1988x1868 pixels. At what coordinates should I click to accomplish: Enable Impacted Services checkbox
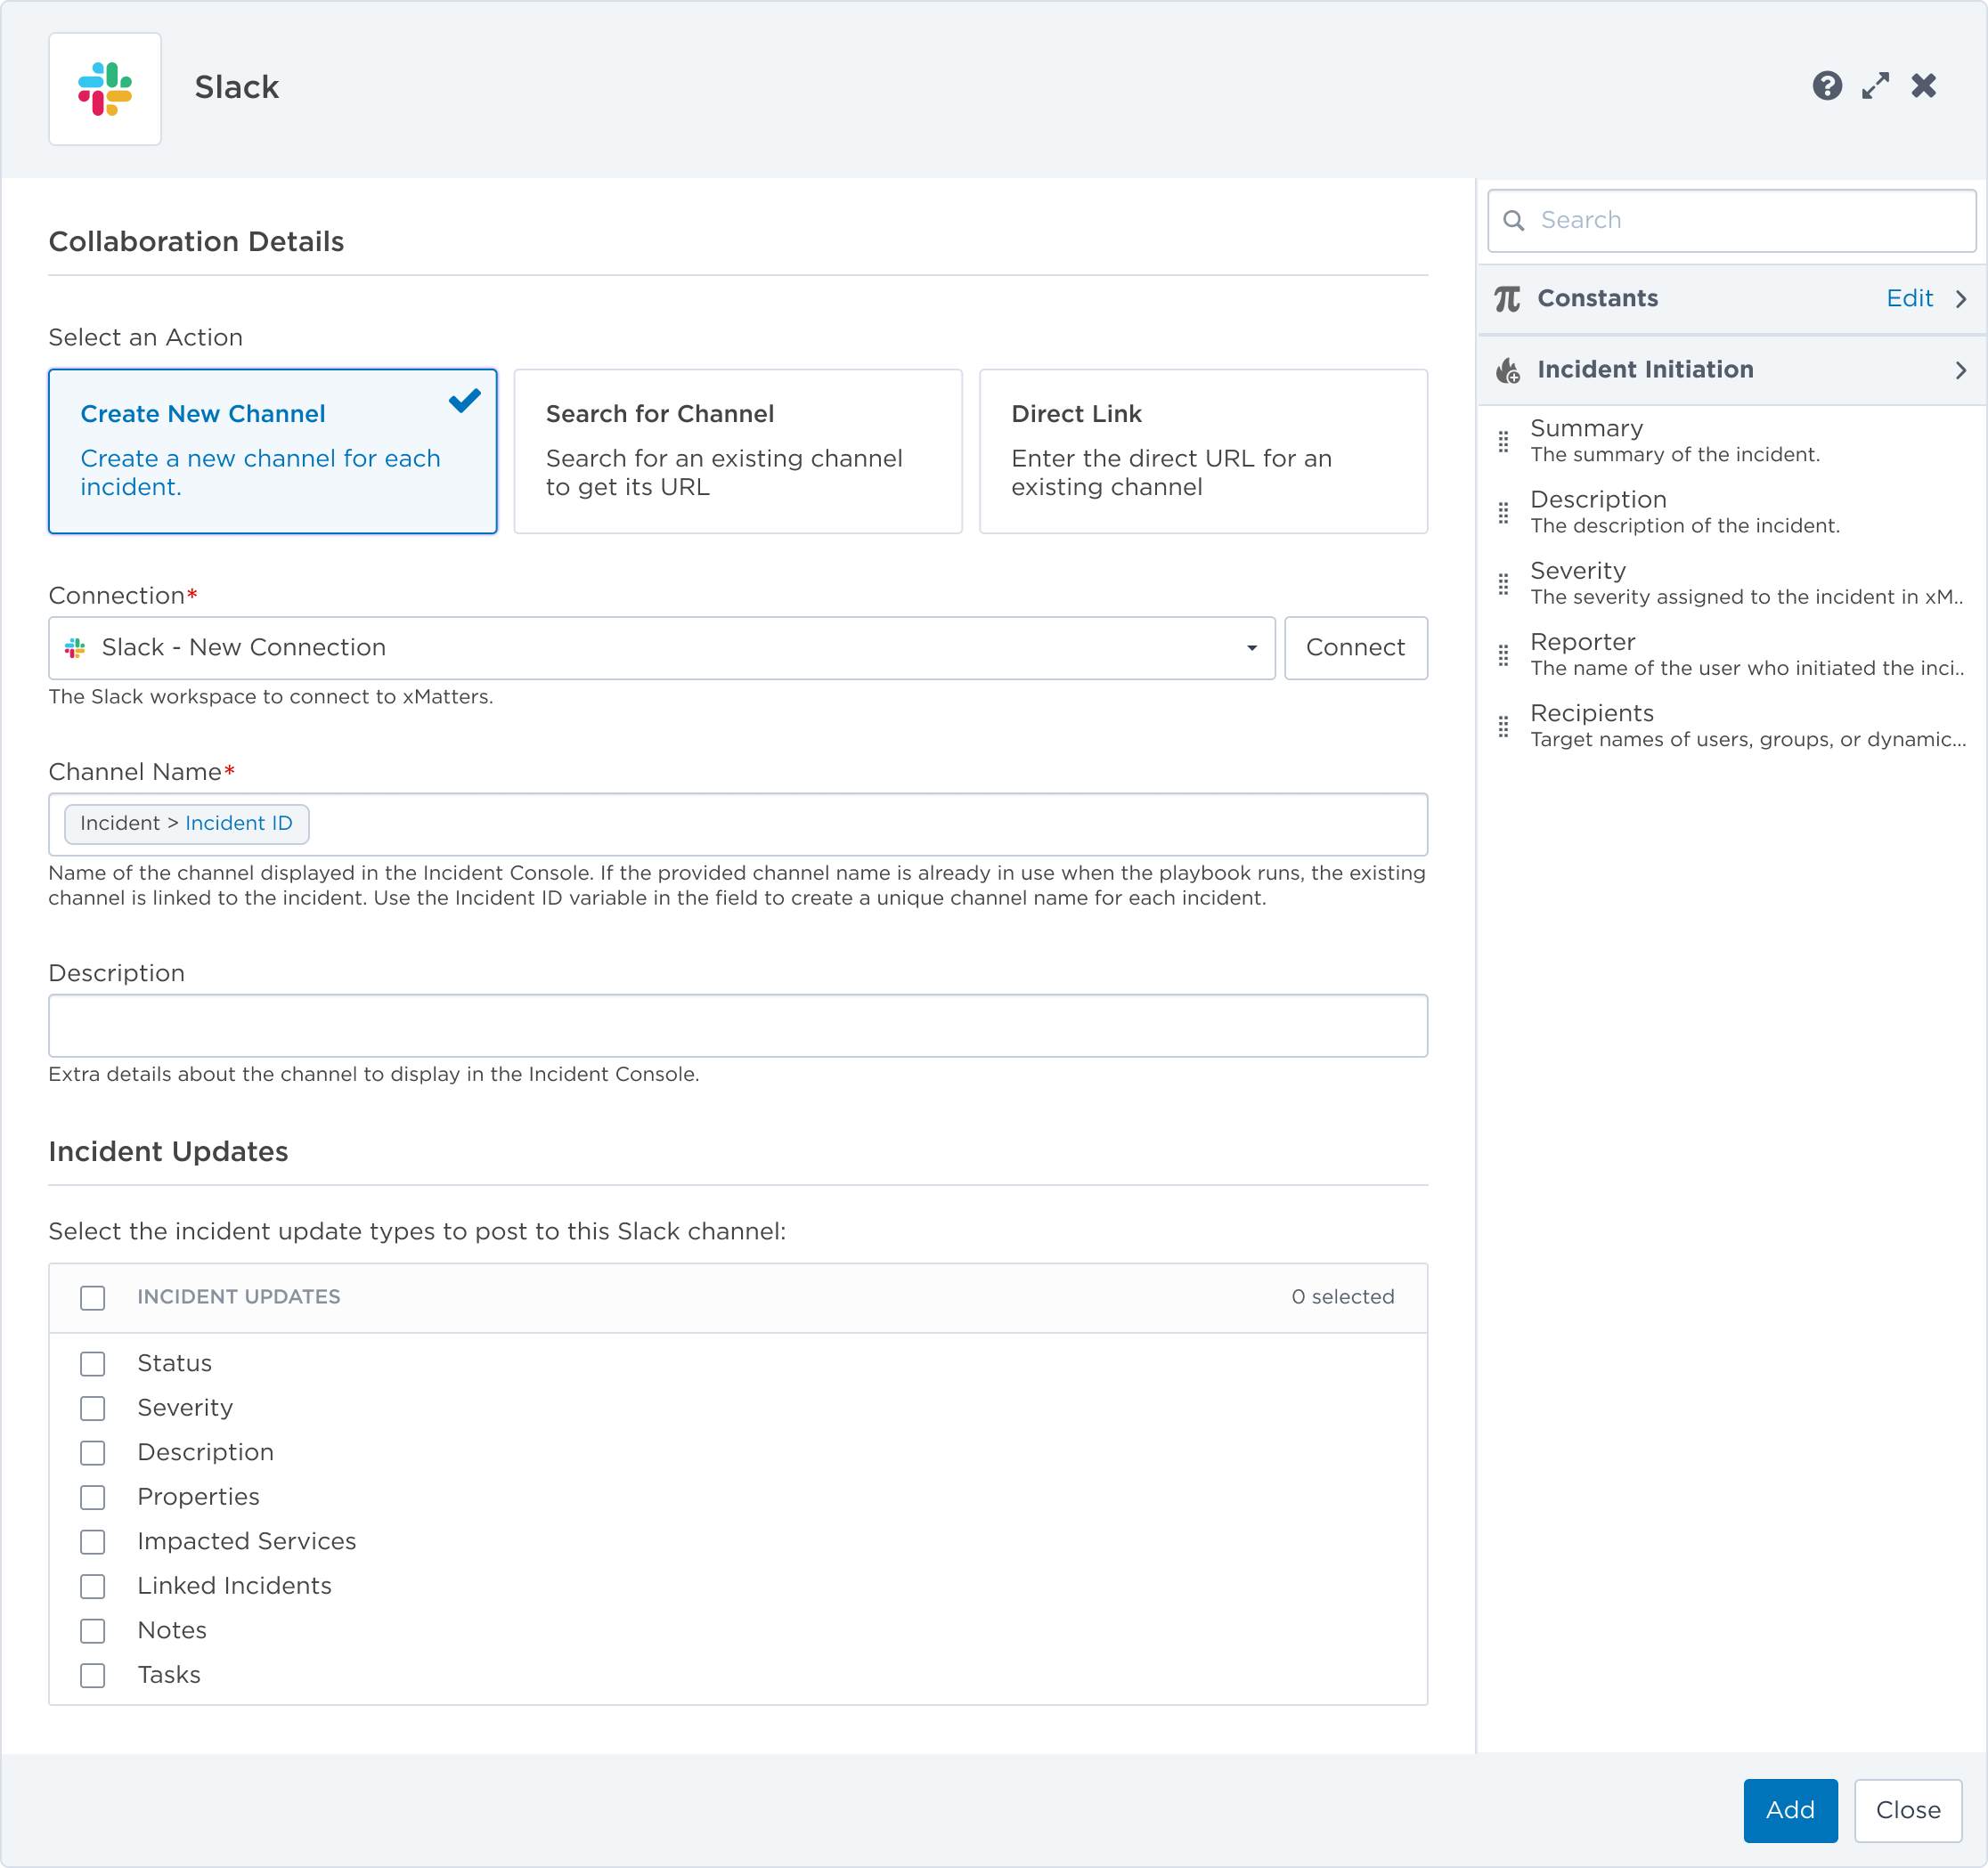point(93,1542)
